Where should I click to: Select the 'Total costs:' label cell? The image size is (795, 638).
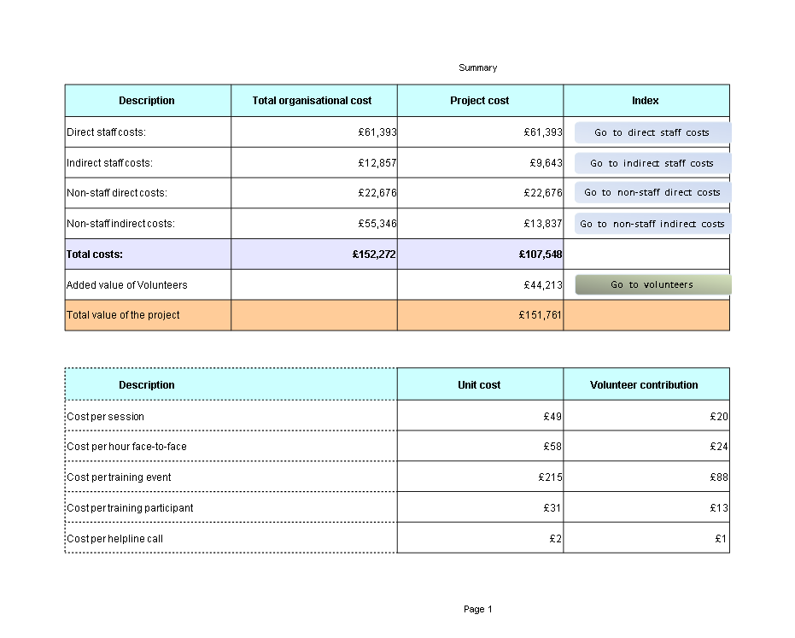(x=148, y=254)
